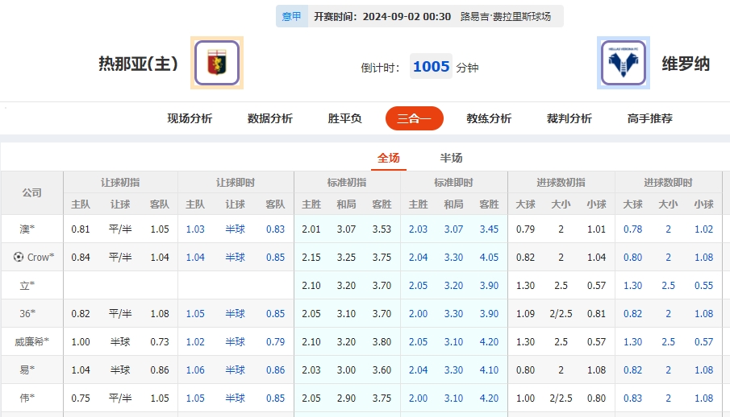Click the 意甲 league tag
730x417 pixels.
tap(291, 16)
